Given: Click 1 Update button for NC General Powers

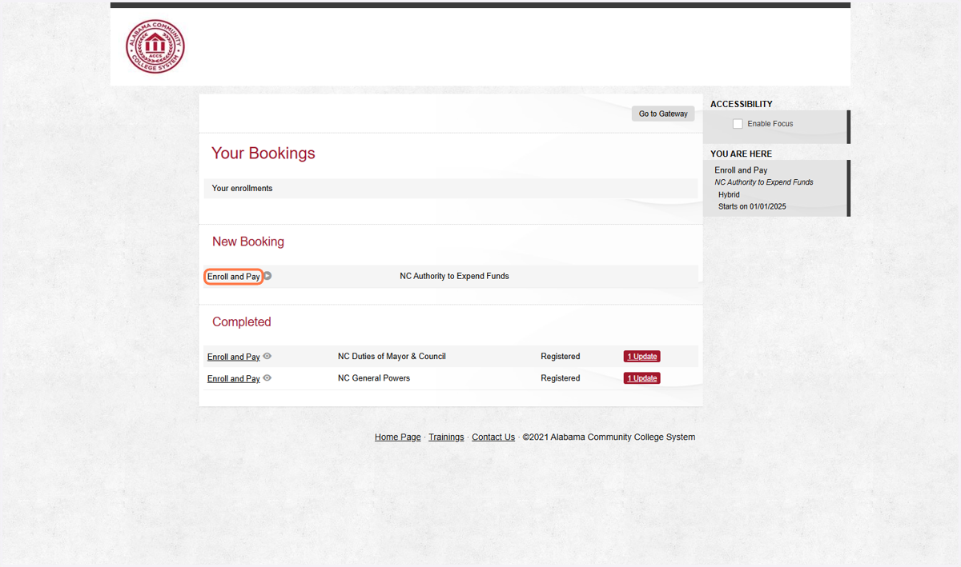Looking at the screenshot, I should [x=642, y=378].
